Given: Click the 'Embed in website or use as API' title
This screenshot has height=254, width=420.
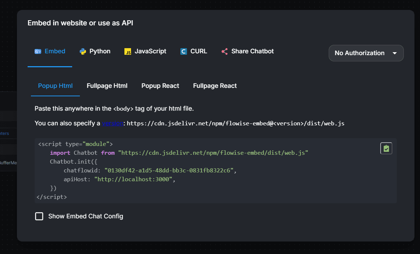Looking at the screenshot, I should (80, 23).
